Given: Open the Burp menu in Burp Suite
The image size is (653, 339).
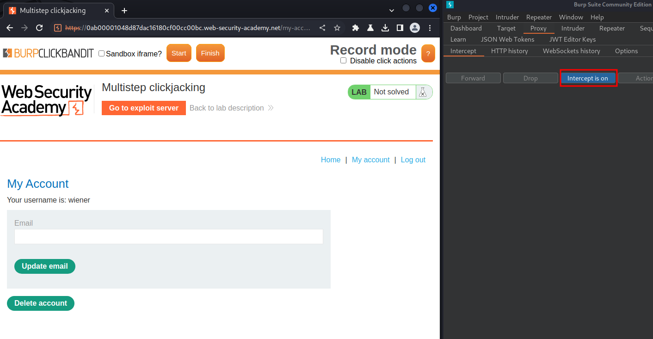Looking at the screenshot, I should (454, 17).
